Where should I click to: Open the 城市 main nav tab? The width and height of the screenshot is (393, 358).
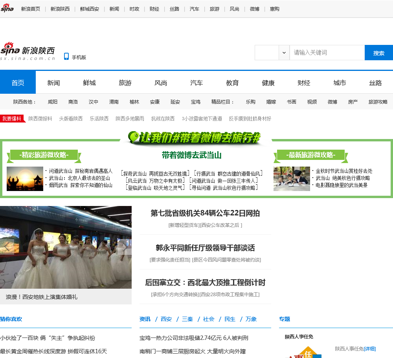pos(340,83)
